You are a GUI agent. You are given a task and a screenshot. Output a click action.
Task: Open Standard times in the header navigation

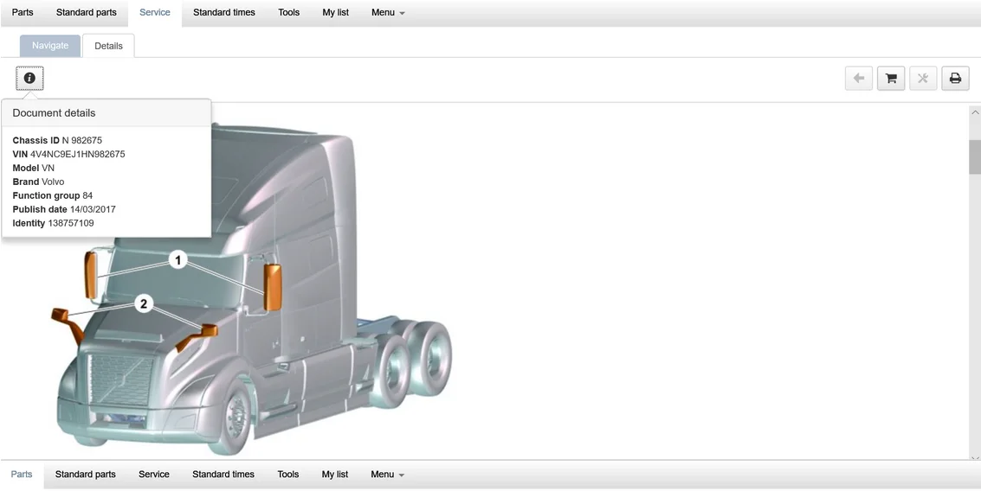pyautogui.click(x=223, y=13)
